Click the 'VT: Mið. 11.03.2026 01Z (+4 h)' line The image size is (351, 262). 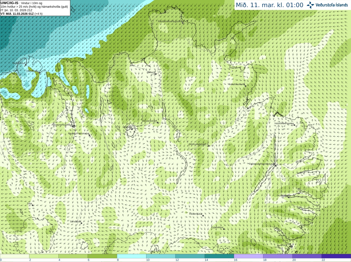click(21, 14)
